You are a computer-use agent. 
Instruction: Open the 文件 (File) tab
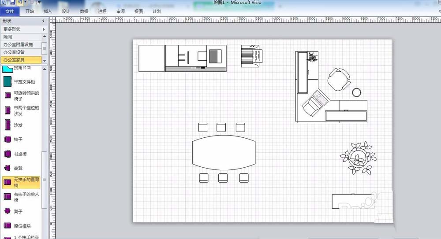coord(10,11)
